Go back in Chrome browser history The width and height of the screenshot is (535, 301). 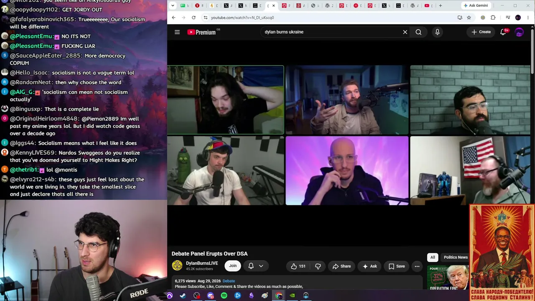point(173,18)
